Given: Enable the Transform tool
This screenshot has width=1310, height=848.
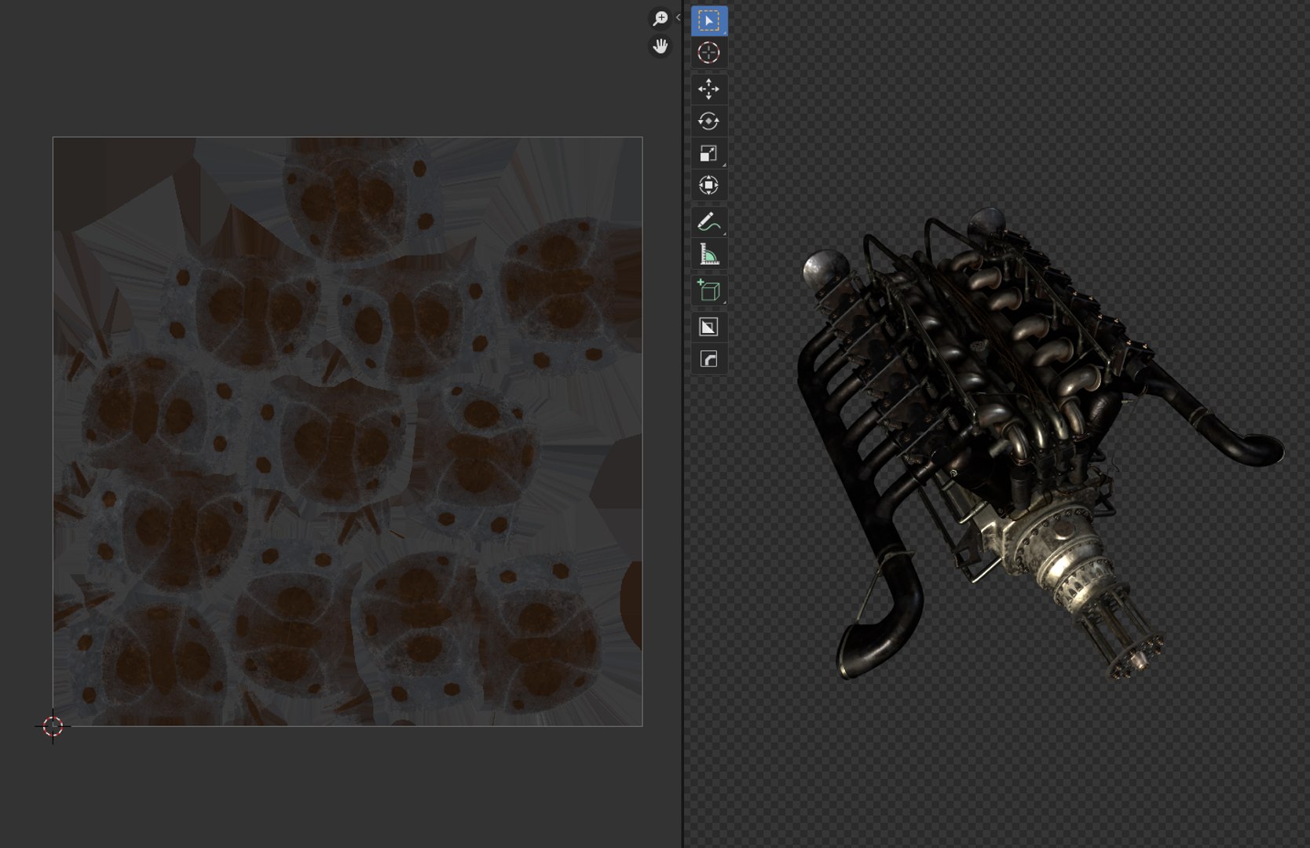Looking at the screenshot, I should (708, 185).
